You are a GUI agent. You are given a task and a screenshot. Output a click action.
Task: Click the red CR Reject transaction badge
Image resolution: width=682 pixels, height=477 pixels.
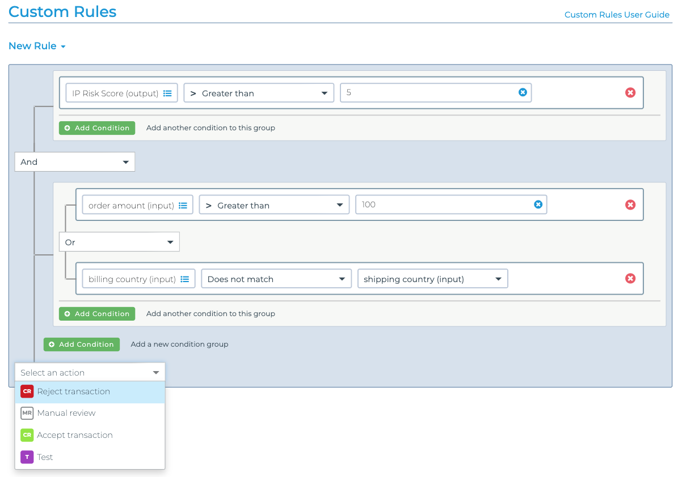point(27,391)
